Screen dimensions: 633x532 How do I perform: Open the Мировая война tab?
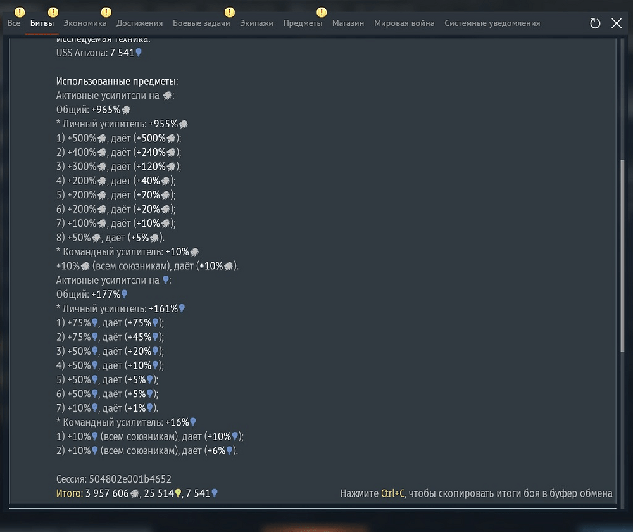404,23
